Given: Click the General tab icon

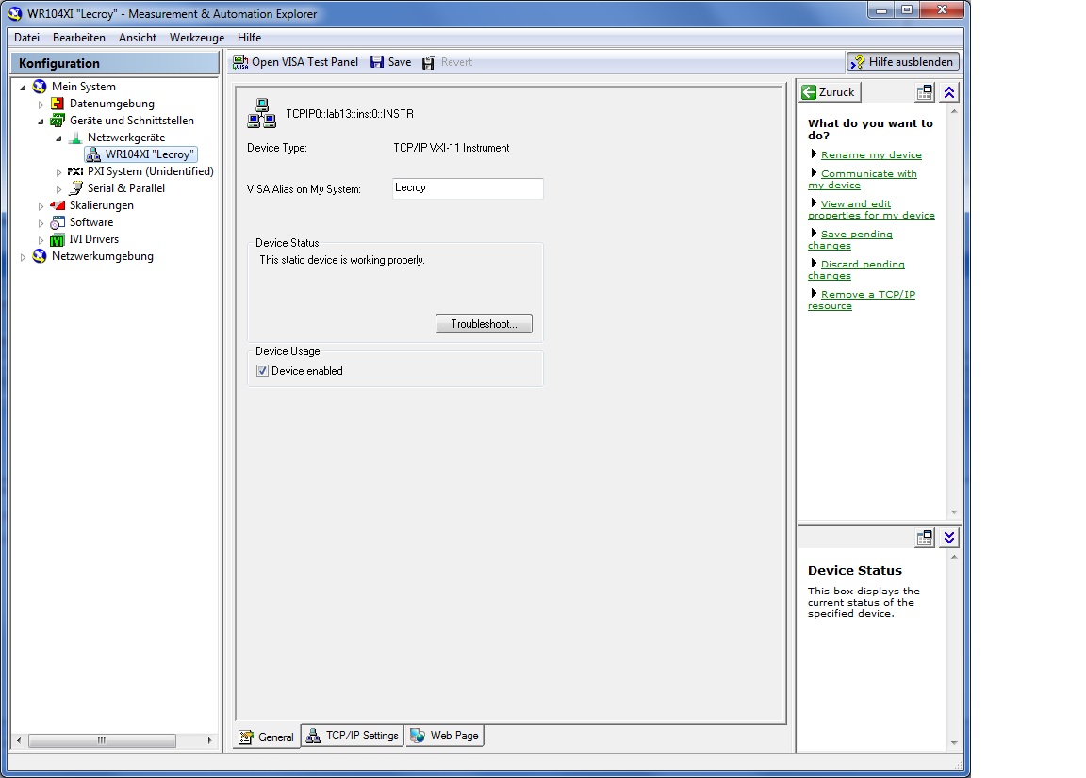Looking at the screenshot, I should (x=246, y=737).
